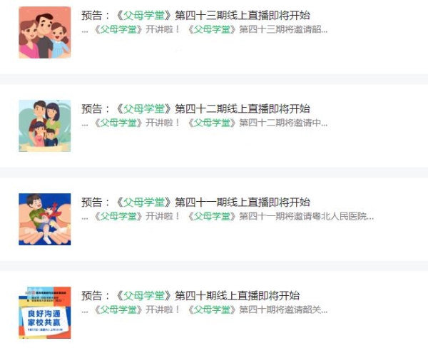This screenshot has height=353, width=428.
Task: Click the snippet text 第四十期将邀请韶关...
Action: point(283,309)
